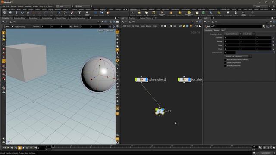Switch to the Geometry Spreadsheet tab
276x155 pixels.
[78, 18]
